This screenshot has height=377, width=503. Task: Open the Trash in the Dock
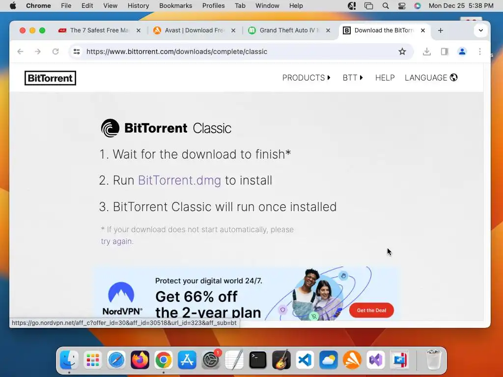click(433, 360)
